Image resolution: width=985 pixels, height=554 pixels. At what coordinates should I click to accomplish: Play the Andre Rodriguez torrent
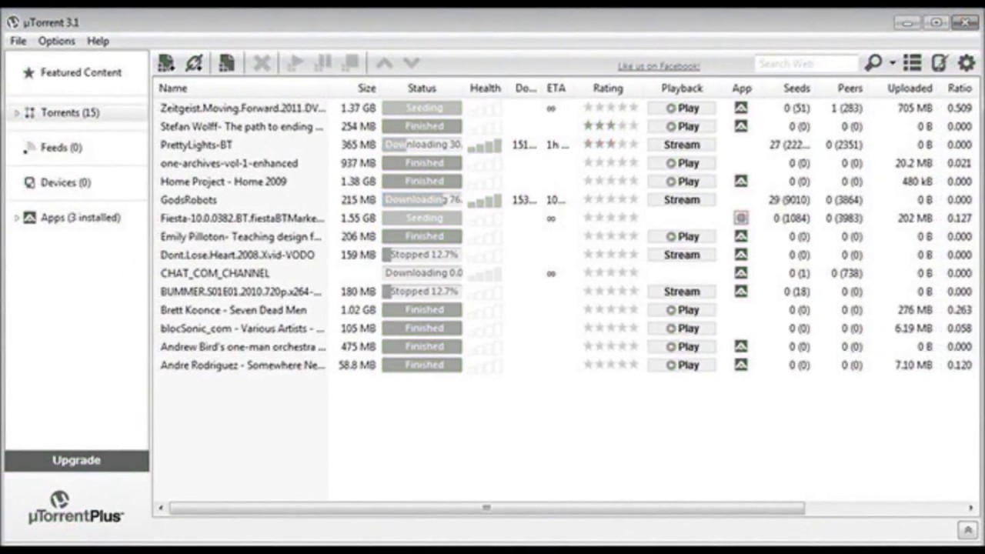click(x=682, y=365)
